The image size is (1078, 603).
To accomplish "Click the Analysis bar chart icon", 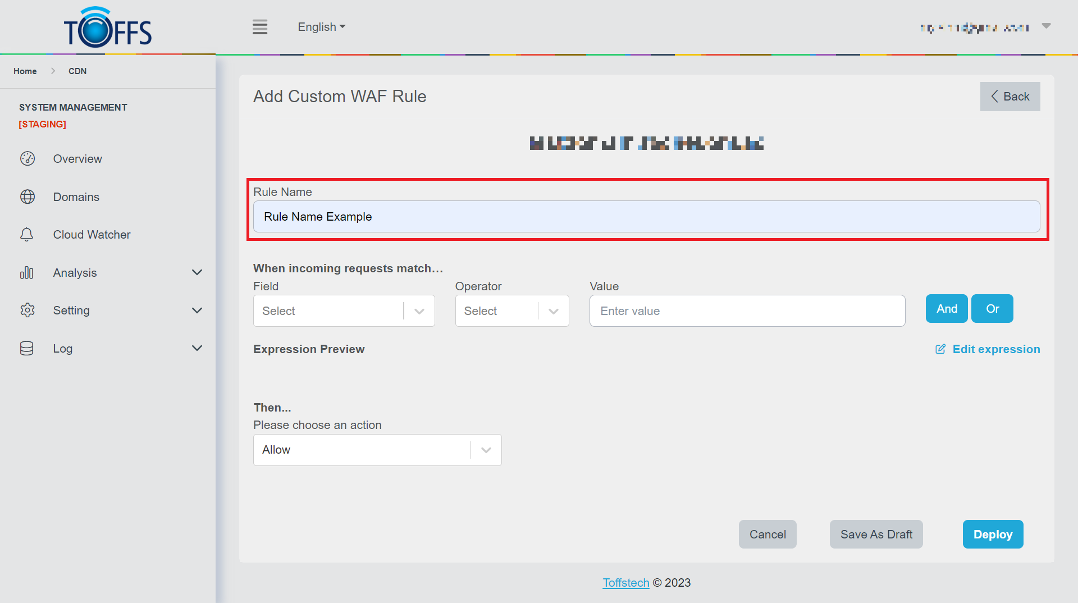I will [27, 273].
